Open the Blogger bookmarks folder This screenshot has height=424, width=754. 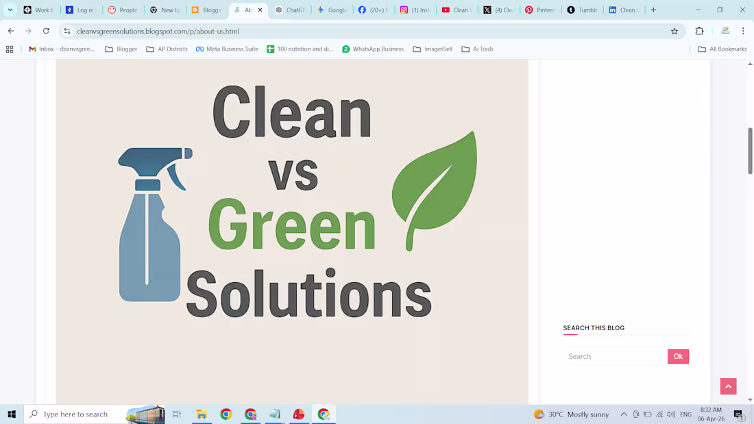[x=121, y=49]
